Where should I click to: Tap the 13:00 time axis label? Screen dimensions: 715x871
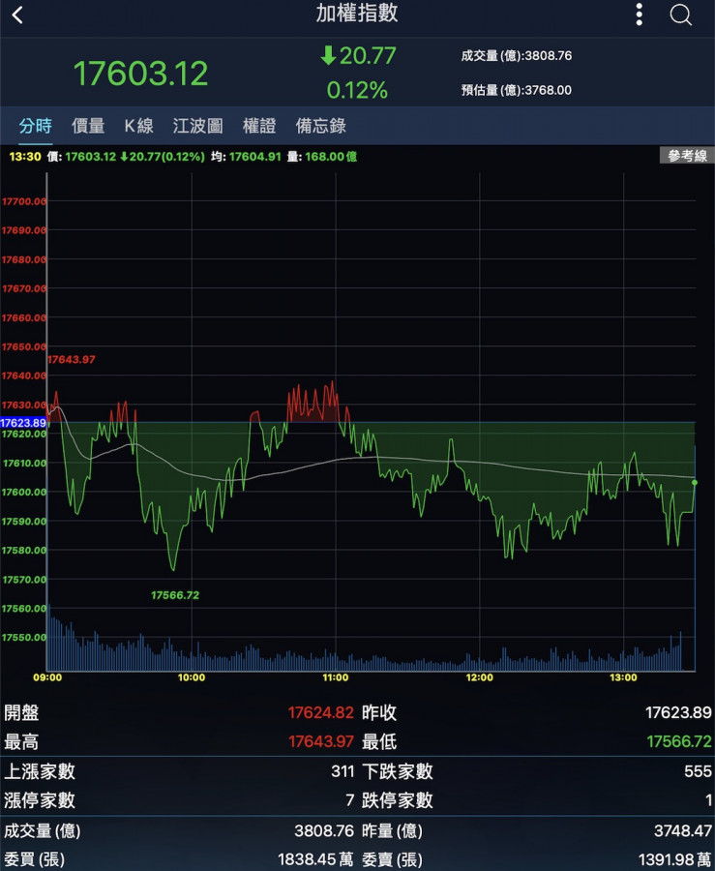[623, 677]
